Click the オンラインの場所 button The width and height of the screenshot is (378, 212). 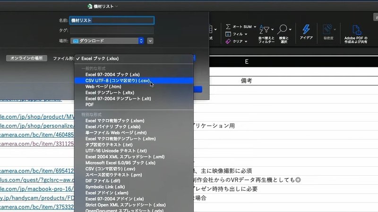click(x=26, y=58)
